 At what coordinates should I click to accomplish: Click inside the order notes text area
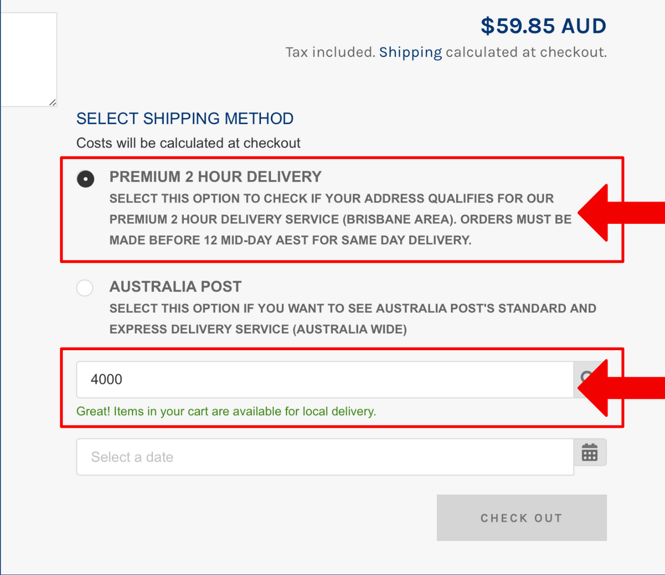[28, 58]
